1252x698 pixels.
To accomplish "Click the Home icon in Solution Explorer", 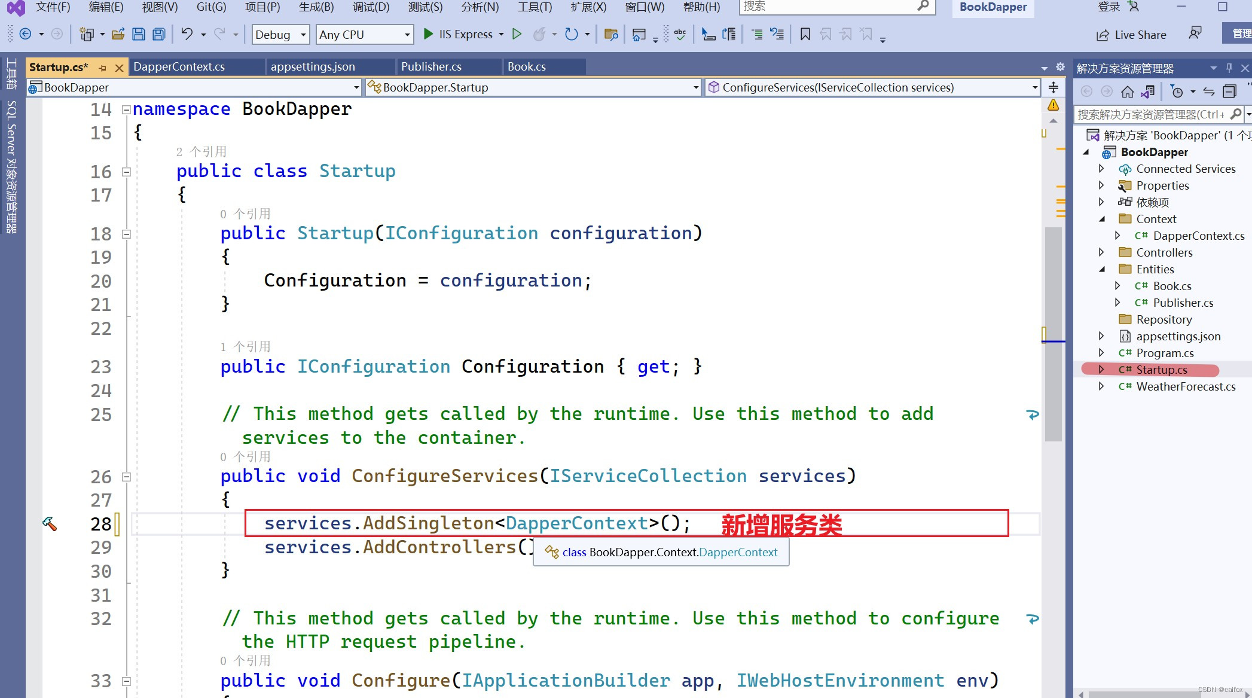I will (x=1127, y=92).
